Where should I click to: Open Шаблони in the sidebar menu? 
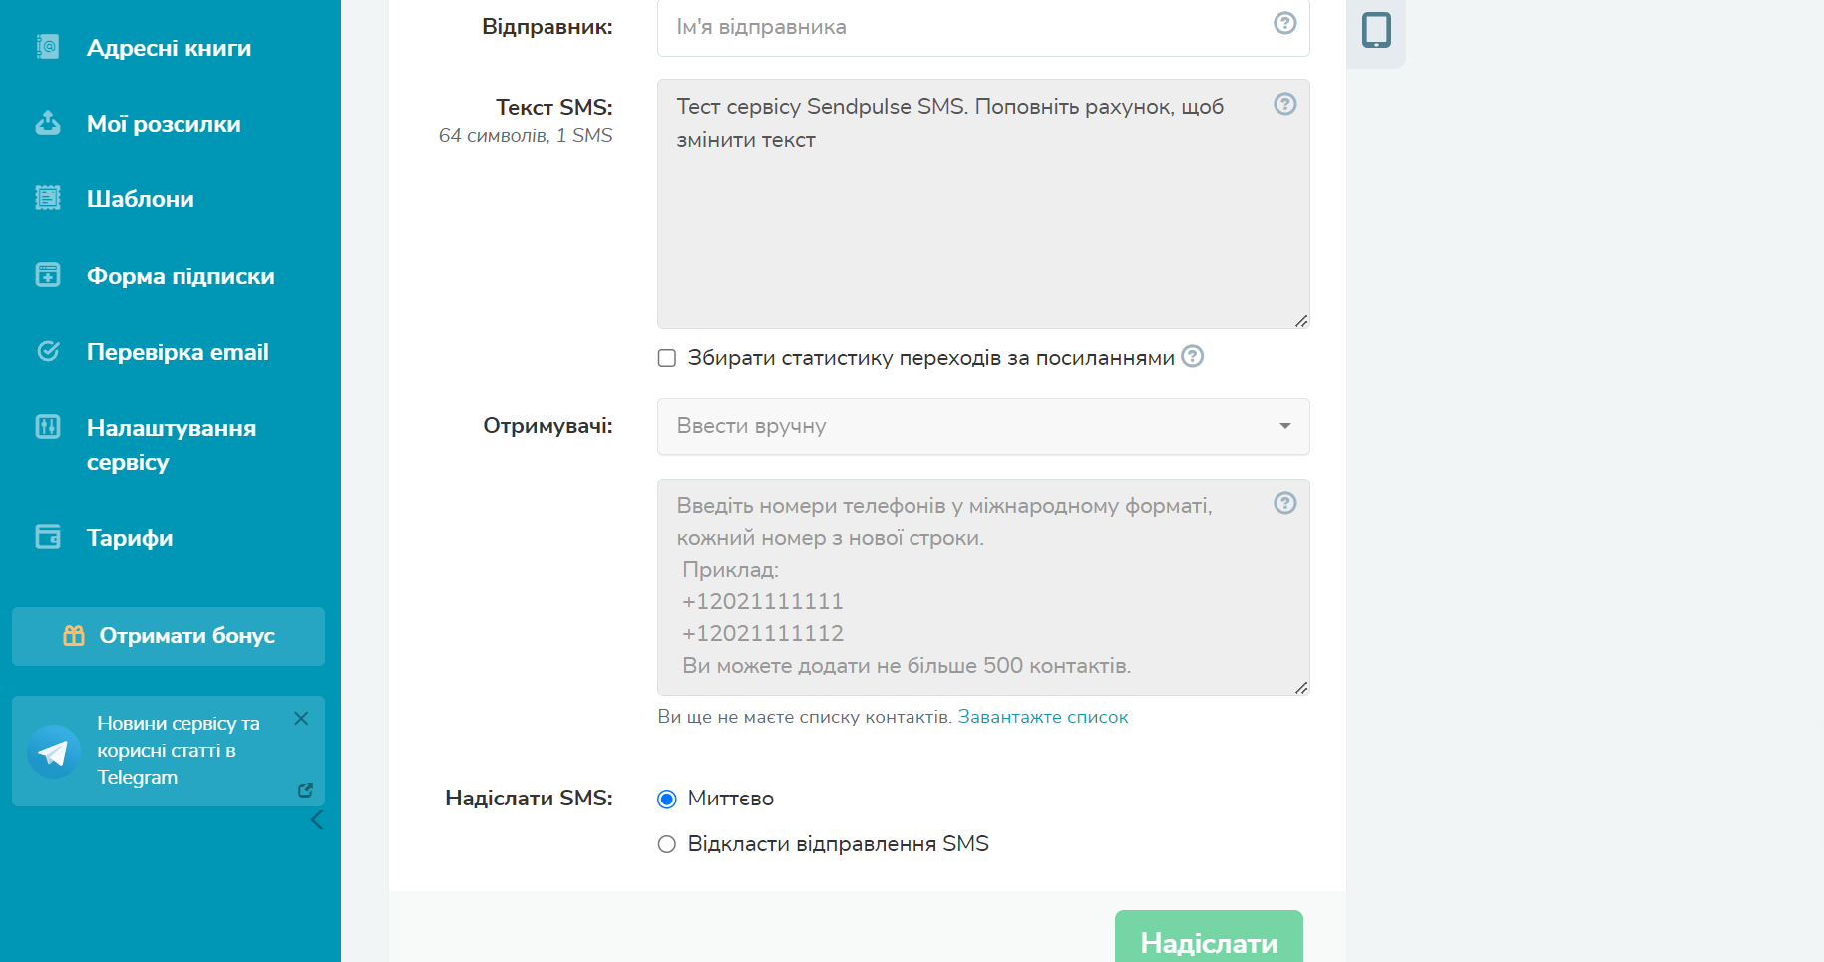140,199
